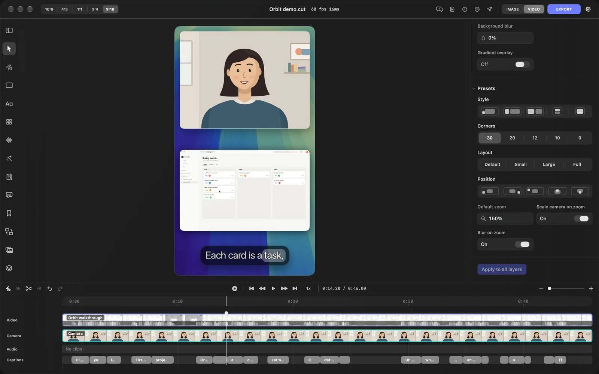Screen dimensions: 599x374
Task: Choose the pen drawing tool
Action: click(x=9, y=67)
